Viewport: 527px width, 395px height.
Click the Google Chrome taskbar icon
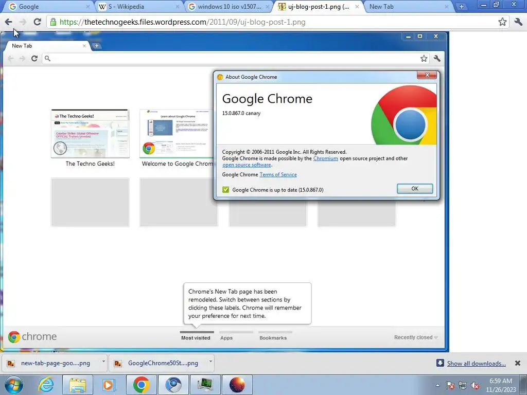click(141, 385)
